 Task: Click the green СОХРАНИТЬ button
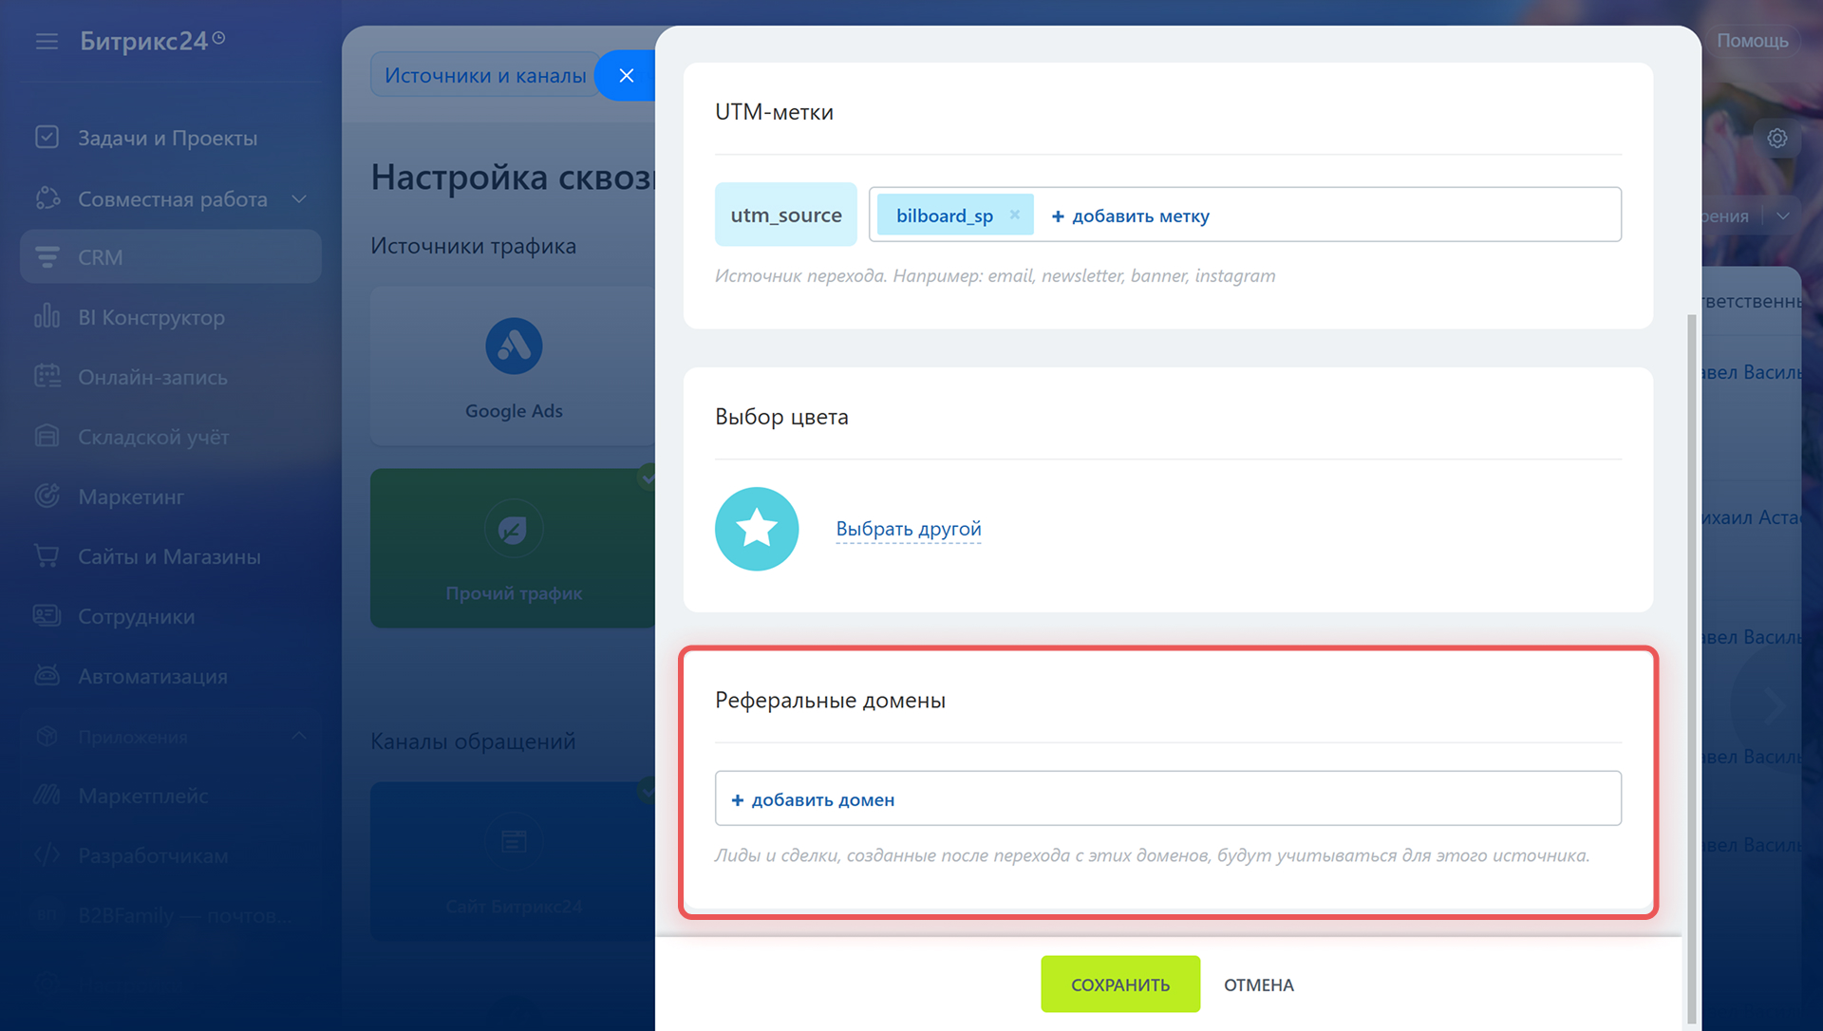[1120, 984]
